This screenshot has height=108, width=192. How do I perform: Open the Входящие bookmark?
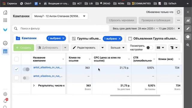(x=56, y=4)
